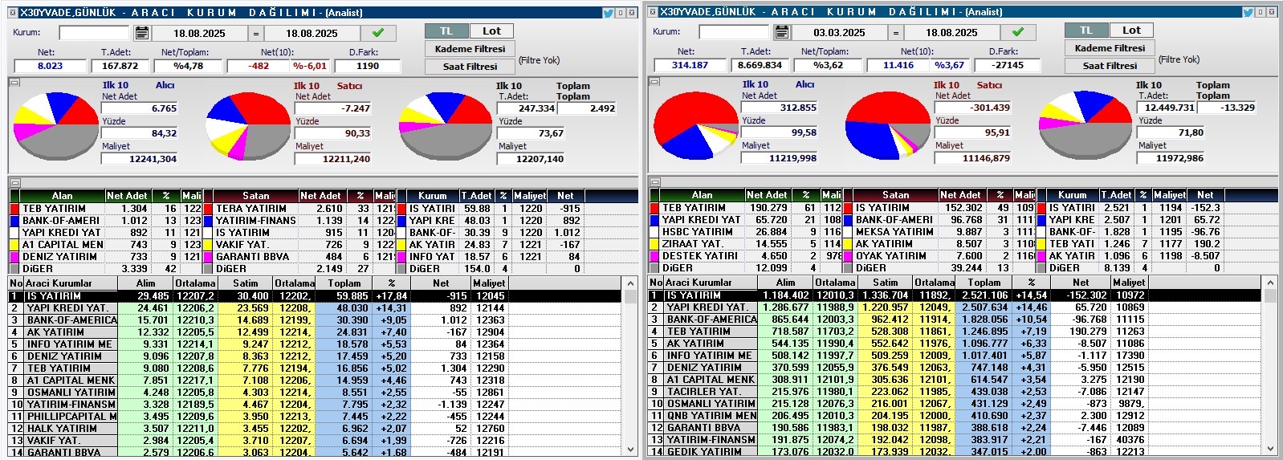Sort by Toplam column in right bottom table
Viewport: 1283px width, 460px height.
pyautogui.click(x=984, y=283)
